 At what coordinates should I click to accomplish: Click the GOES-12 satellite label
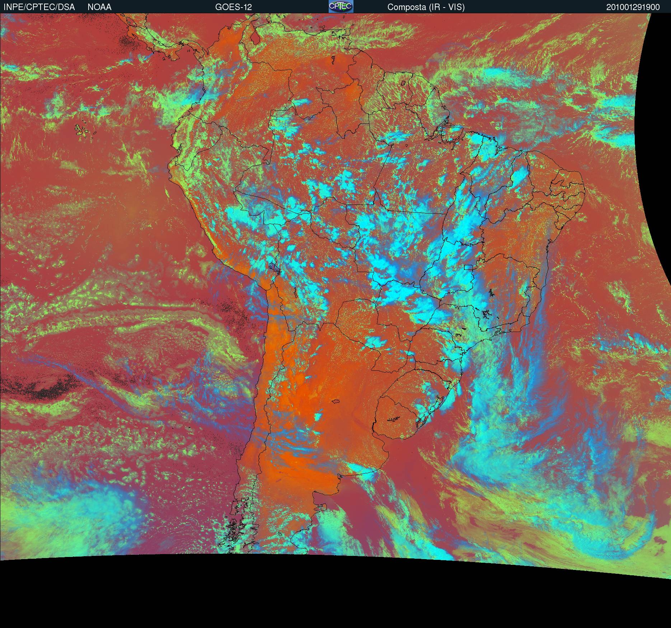[x=234, y=7]
